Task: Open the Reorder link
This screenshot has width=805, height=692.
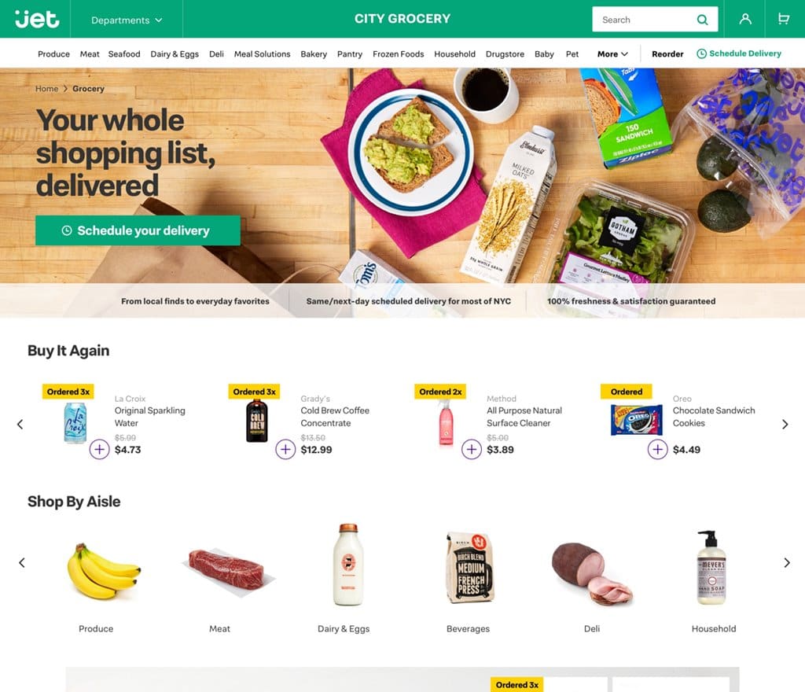Action: click(x=667, y=54)
